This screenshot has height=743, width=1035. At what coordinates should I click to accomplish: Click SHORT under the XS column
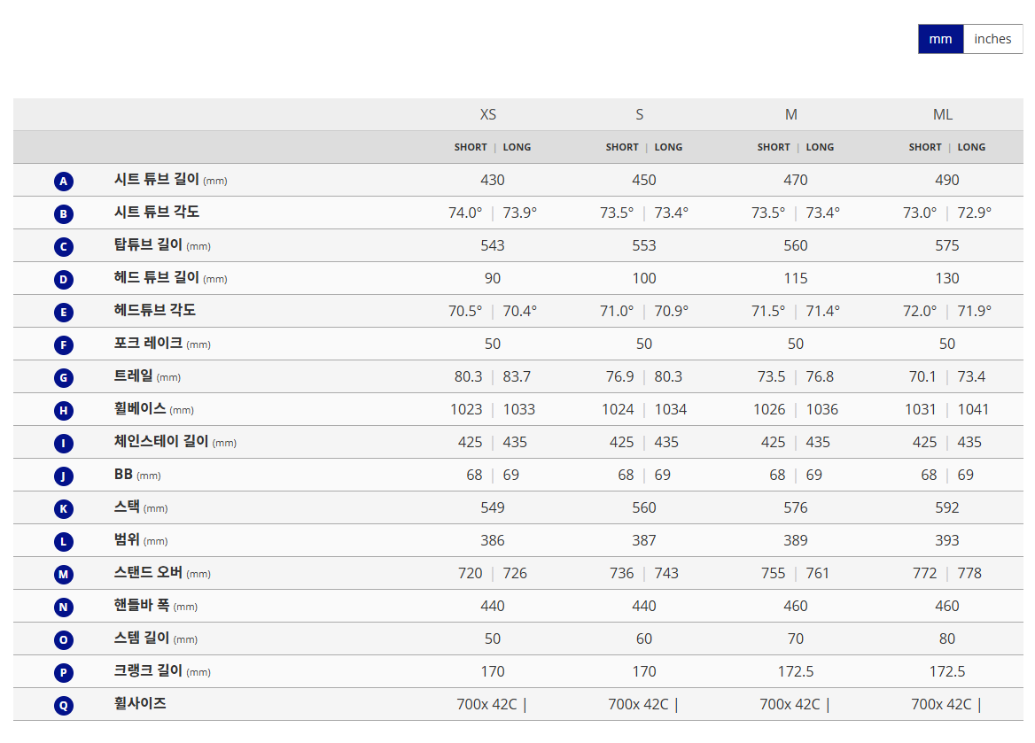click(x=471, y=147)
